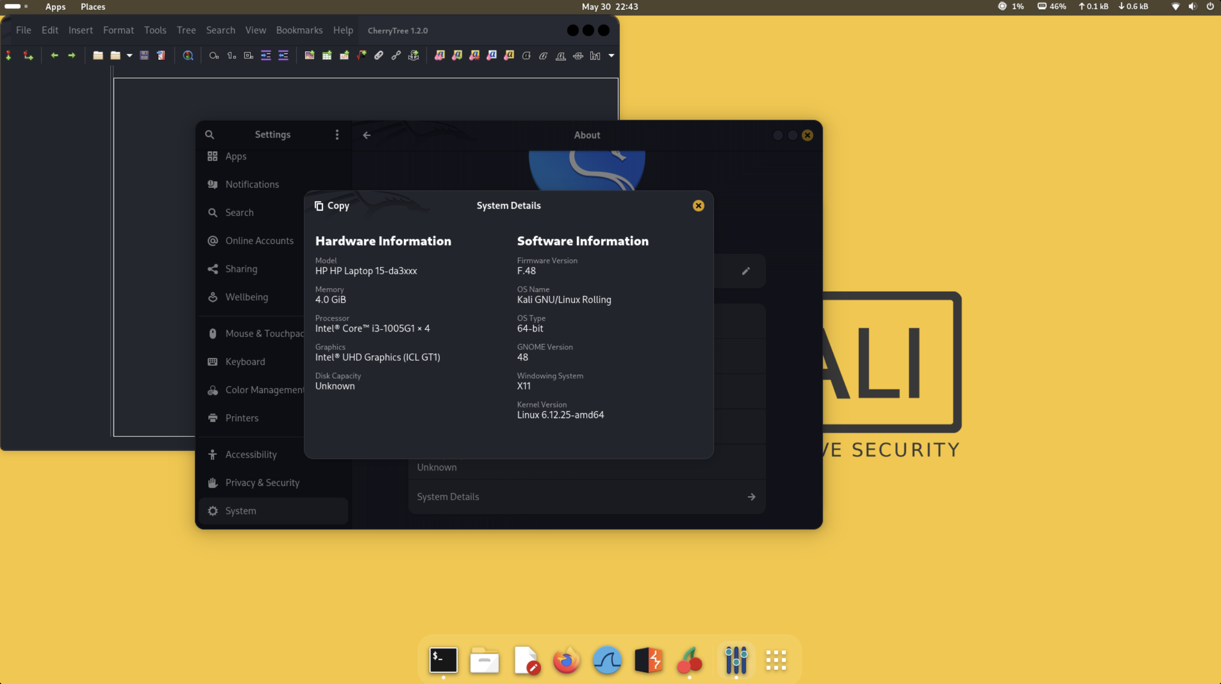This screenshot has width=1221, height=684.
Task: Click the indent paragraph icon in CherryTree
Action: pos(266,55)
